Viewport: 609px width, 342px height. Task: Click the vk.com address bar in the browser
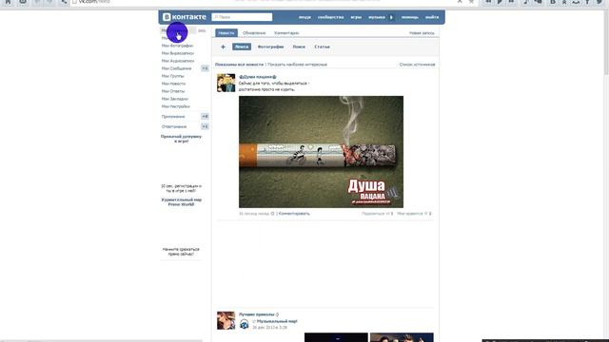[265, 2]
